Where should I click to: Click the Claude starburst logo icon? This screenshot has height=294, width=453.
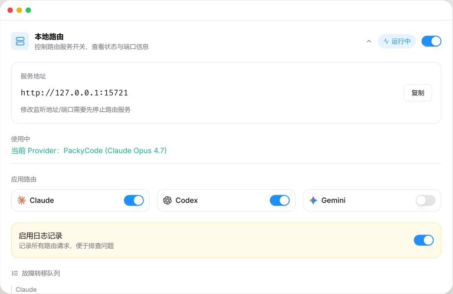click(21, 200)
